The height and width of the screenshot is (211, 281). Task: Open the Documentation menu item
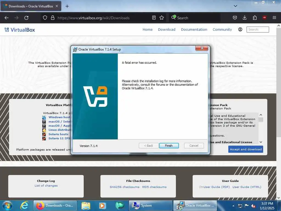194,30
